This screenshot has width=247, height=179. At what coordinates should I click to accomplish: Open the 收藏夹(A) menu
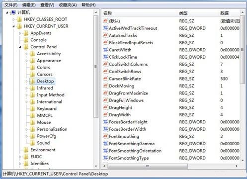68,5
